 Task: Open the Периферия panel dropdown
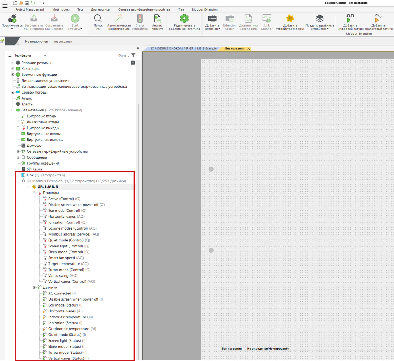(45, 55)
